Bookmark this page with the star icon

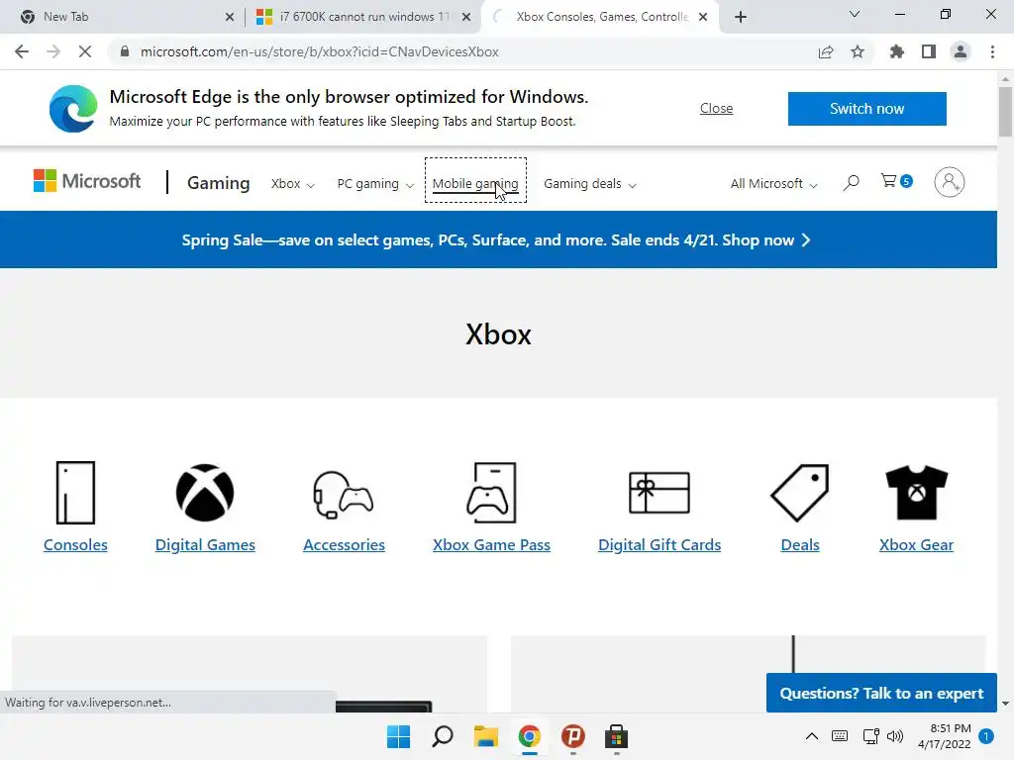point(858,51)
